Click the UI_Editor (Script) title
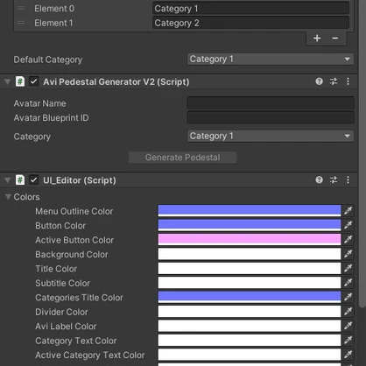 80,180
